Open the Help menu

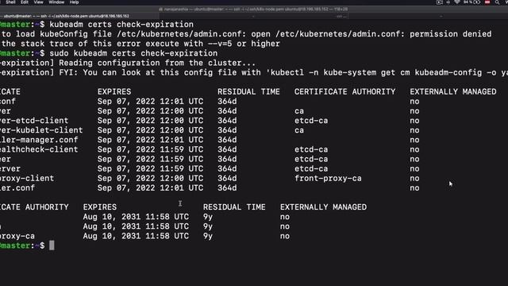(x=74, y=2)
